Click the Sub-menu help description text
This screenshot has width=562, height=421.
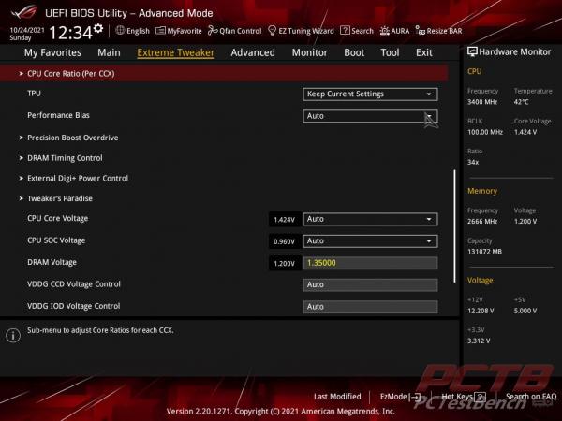(x=100, y=330)
